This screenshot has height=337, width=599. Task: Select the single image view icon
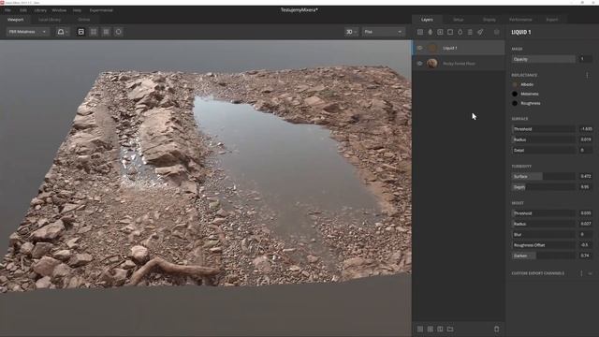[x=81, y=32]
